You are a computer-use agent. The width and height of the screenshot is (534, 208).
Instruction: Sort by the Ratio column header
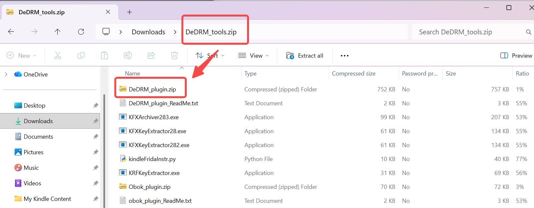click(x=522, y=74)
